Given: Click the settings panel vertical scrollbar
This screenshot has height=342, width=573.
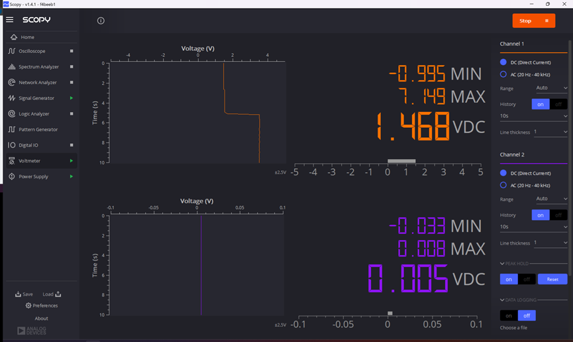Looking at the screenshot, I should coord(570,156).
